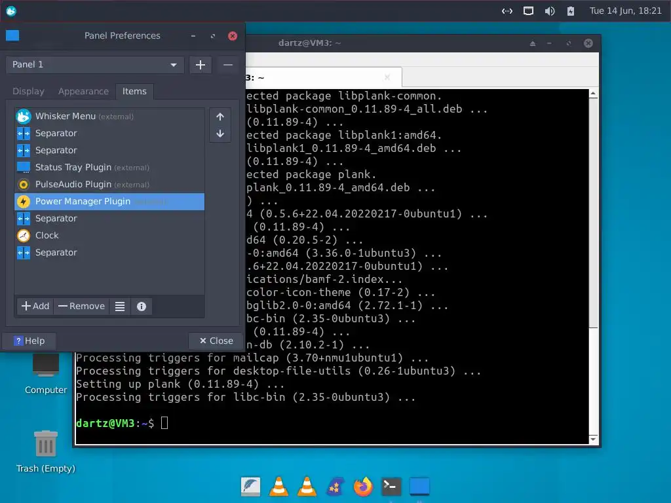Viewport: 671px width, 503px height.
Task: Open the Computer desktop icon
Action: pos(46,372)
